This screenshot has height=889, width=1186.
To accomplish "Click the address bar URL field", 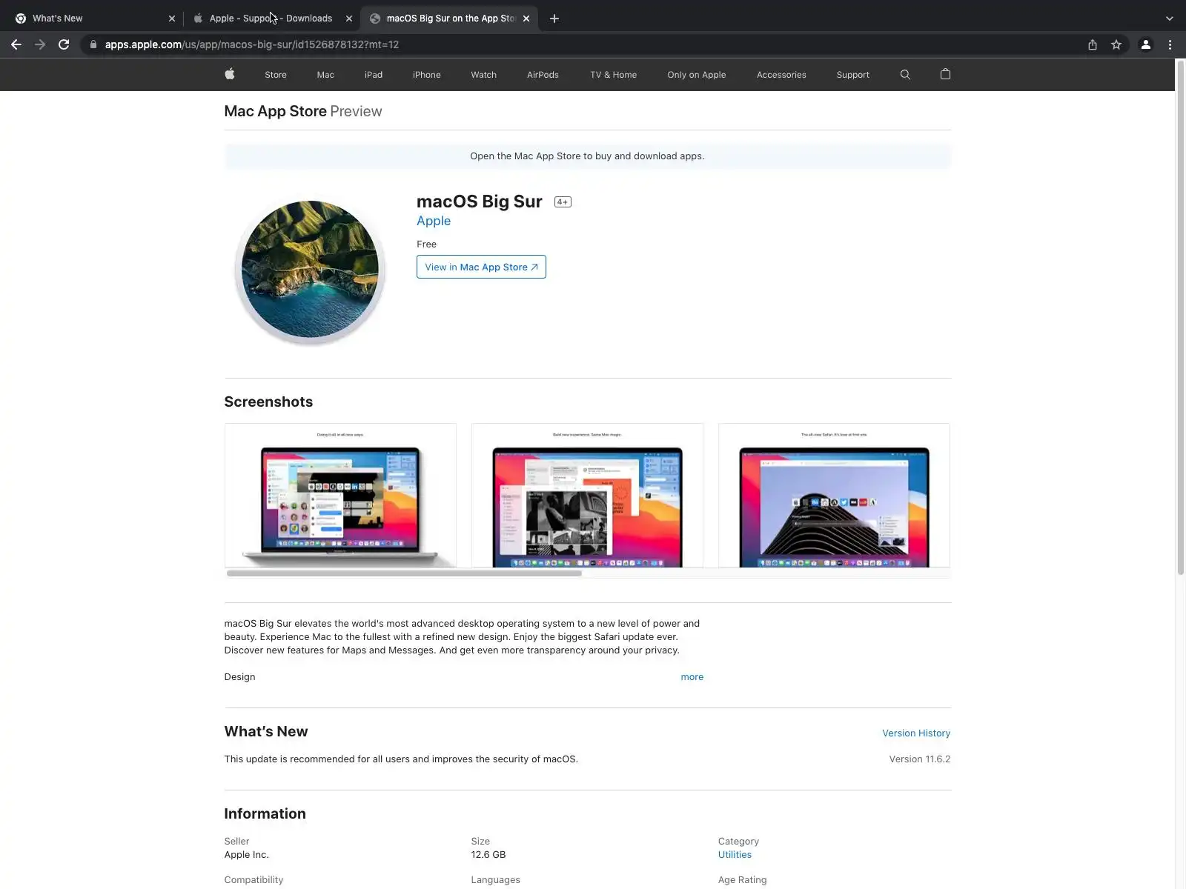I will click(x=586, y=44).
